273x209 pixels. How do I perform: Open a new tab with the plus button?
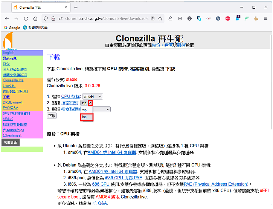click(x=76, y=8)
